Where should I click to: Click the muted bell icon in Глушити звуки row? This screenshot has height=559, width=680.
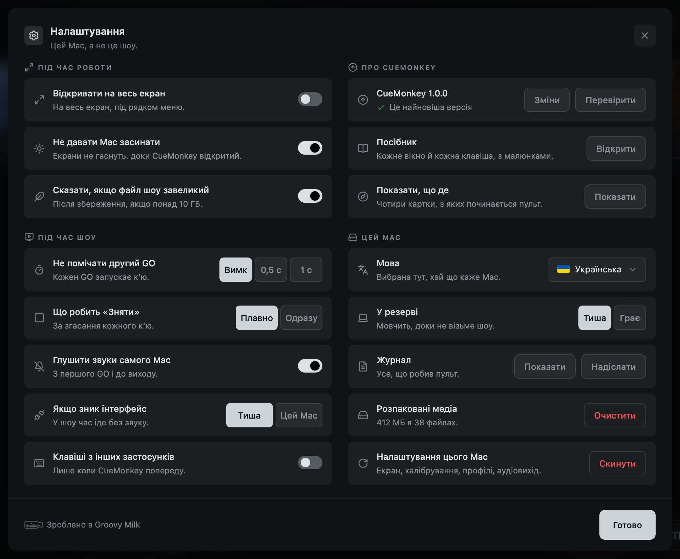[39, 366]
